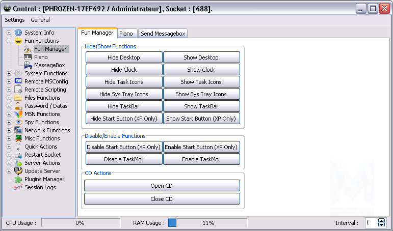Screen dimensions: 393x231
Task: Click the Spy Functions eye icon
Action: 18,122
